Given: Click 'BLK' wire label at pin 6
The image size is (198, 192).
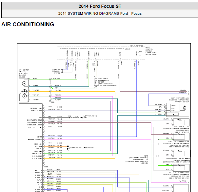Looking at the screenshot, I should coord(50,117).
